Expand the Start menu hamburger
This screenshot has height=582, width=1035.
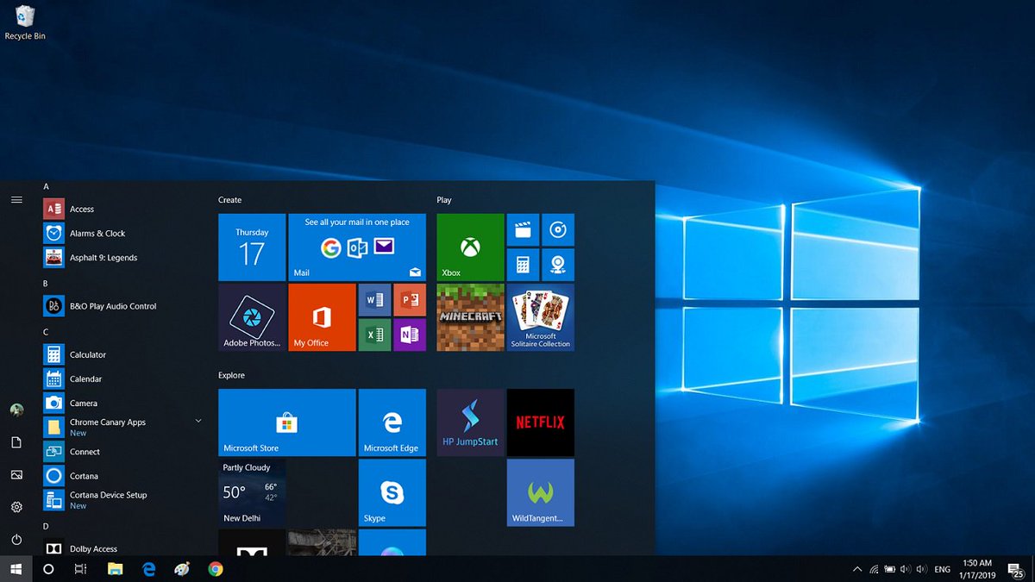click(16, 198)
